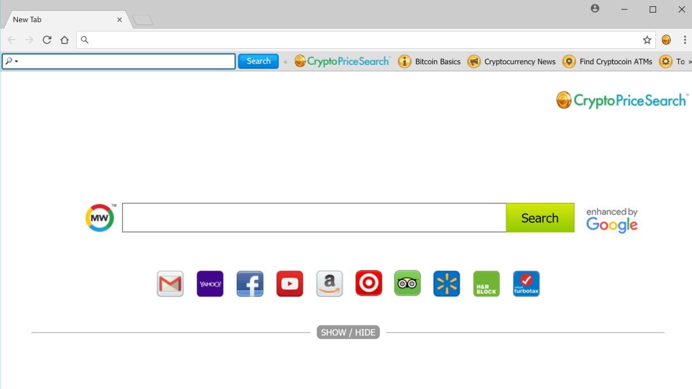Click the gear icon next to To
The width and height of the screenshot is (692, 389).
click(666, 61)
